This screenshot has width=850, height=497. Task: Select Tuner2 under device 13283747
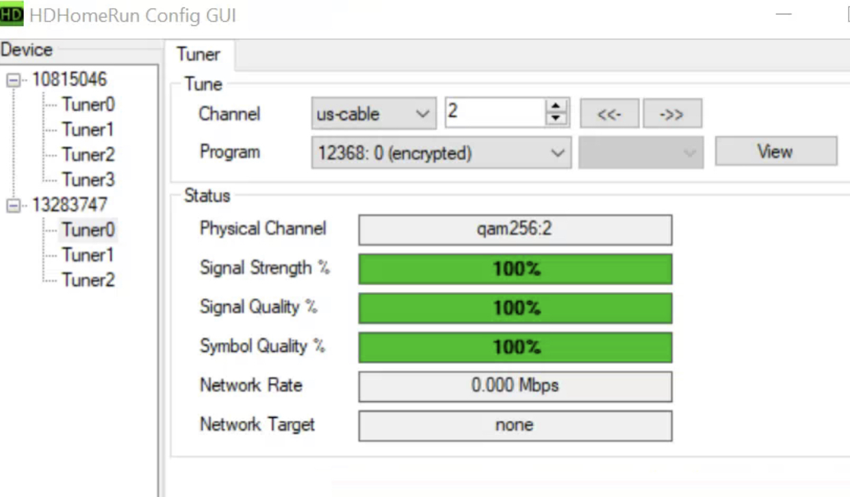(x=88, y=280)
